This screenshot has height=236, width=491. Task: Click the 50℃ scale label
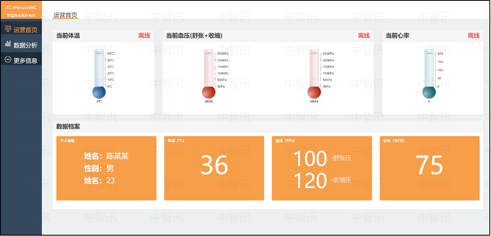click(110, 54)
